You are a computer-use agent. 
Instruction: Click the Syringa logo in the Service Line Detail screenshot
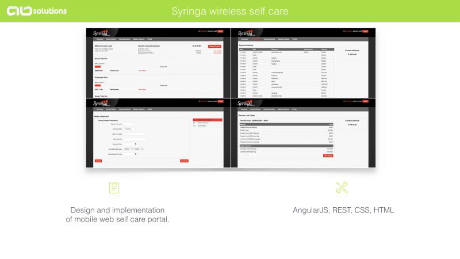(246, 103)
